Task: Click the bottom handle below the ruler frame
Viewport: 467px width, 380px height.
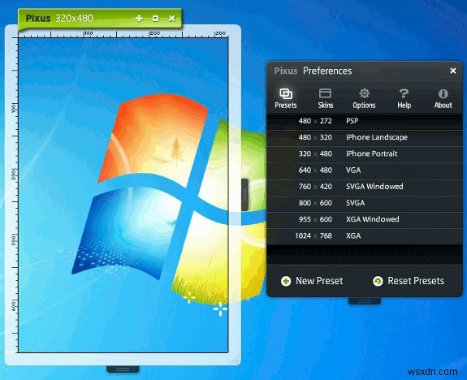Action: click(x=123, y=369)
